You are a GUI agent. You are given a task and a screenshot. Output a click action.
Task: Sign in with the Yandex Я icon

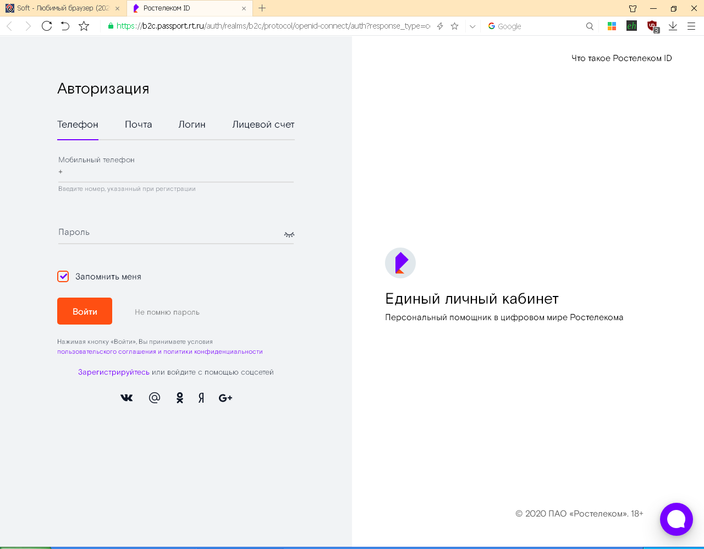(201, 398)
